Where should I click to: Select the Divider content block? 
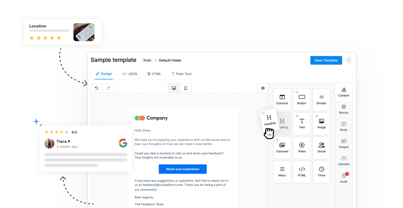coord(321,100)
